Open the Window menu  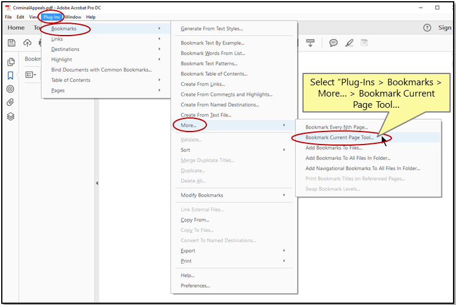(73, 17)
